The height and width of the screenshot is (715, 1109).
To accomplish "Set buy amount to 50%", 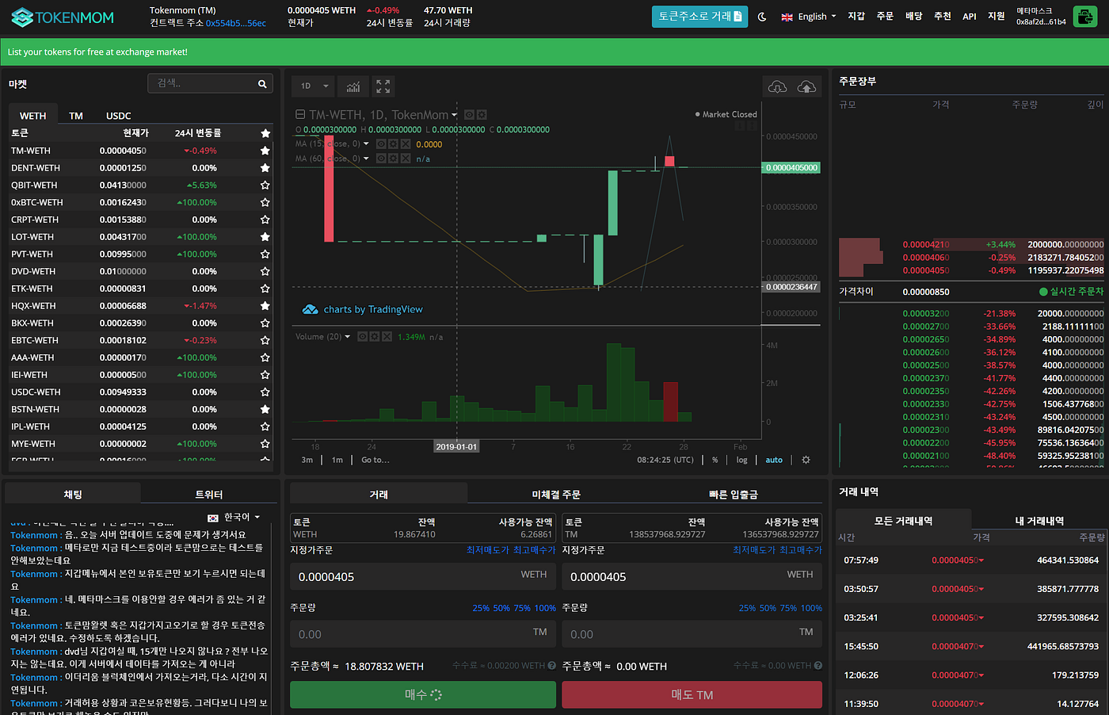I will click(x=501, y=608).
